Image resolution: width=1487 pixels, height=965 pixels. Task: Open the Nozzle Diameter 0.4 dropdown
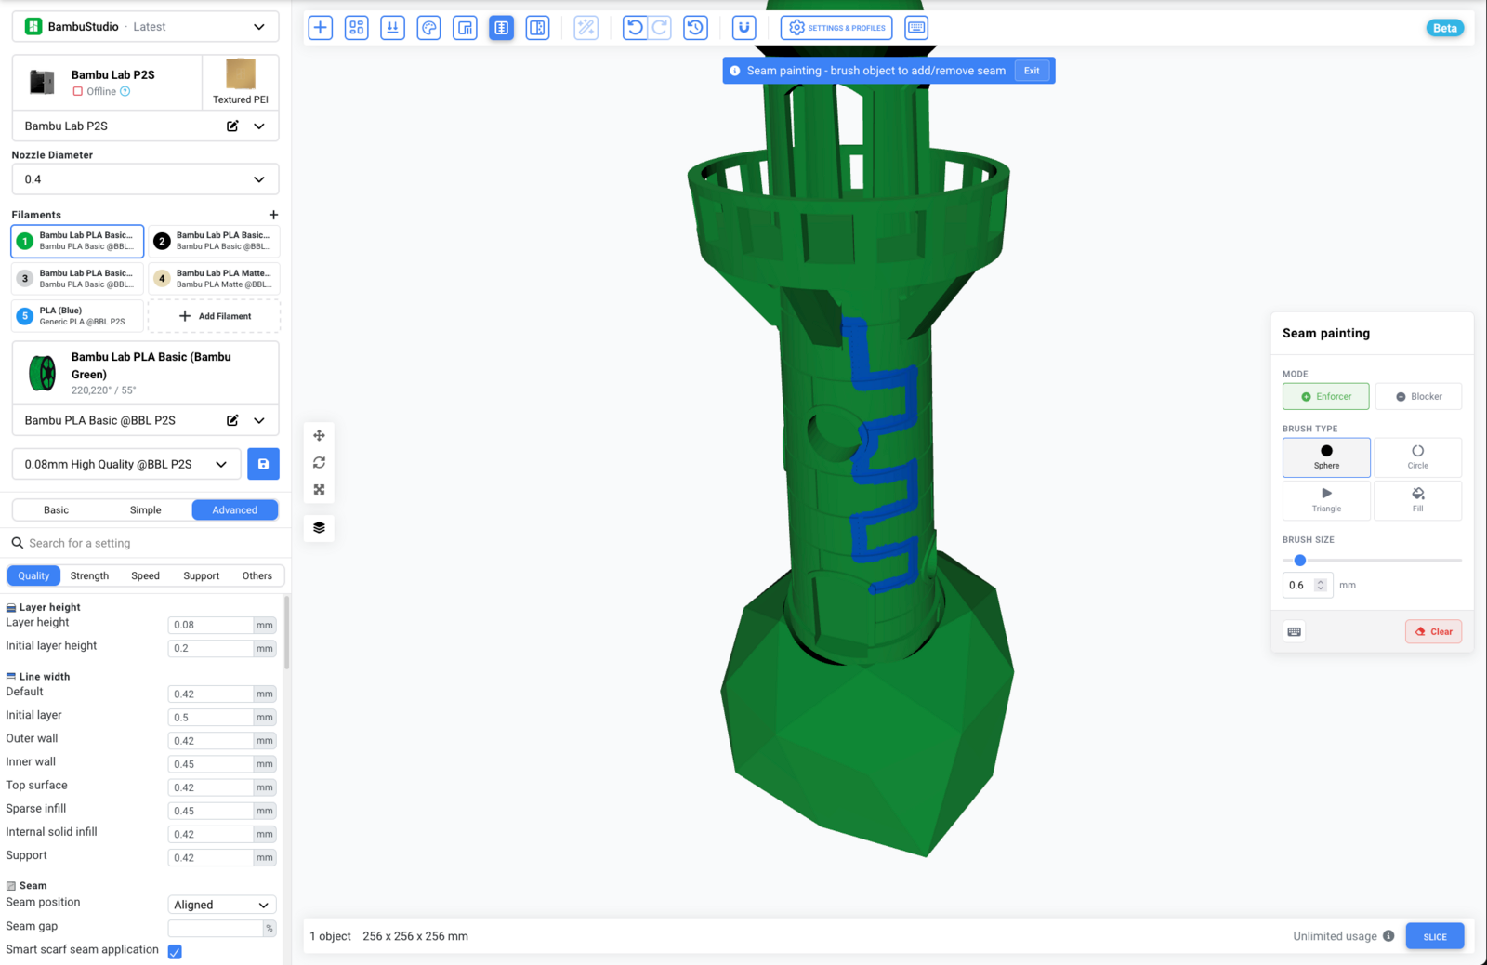[x=145, y=179]
